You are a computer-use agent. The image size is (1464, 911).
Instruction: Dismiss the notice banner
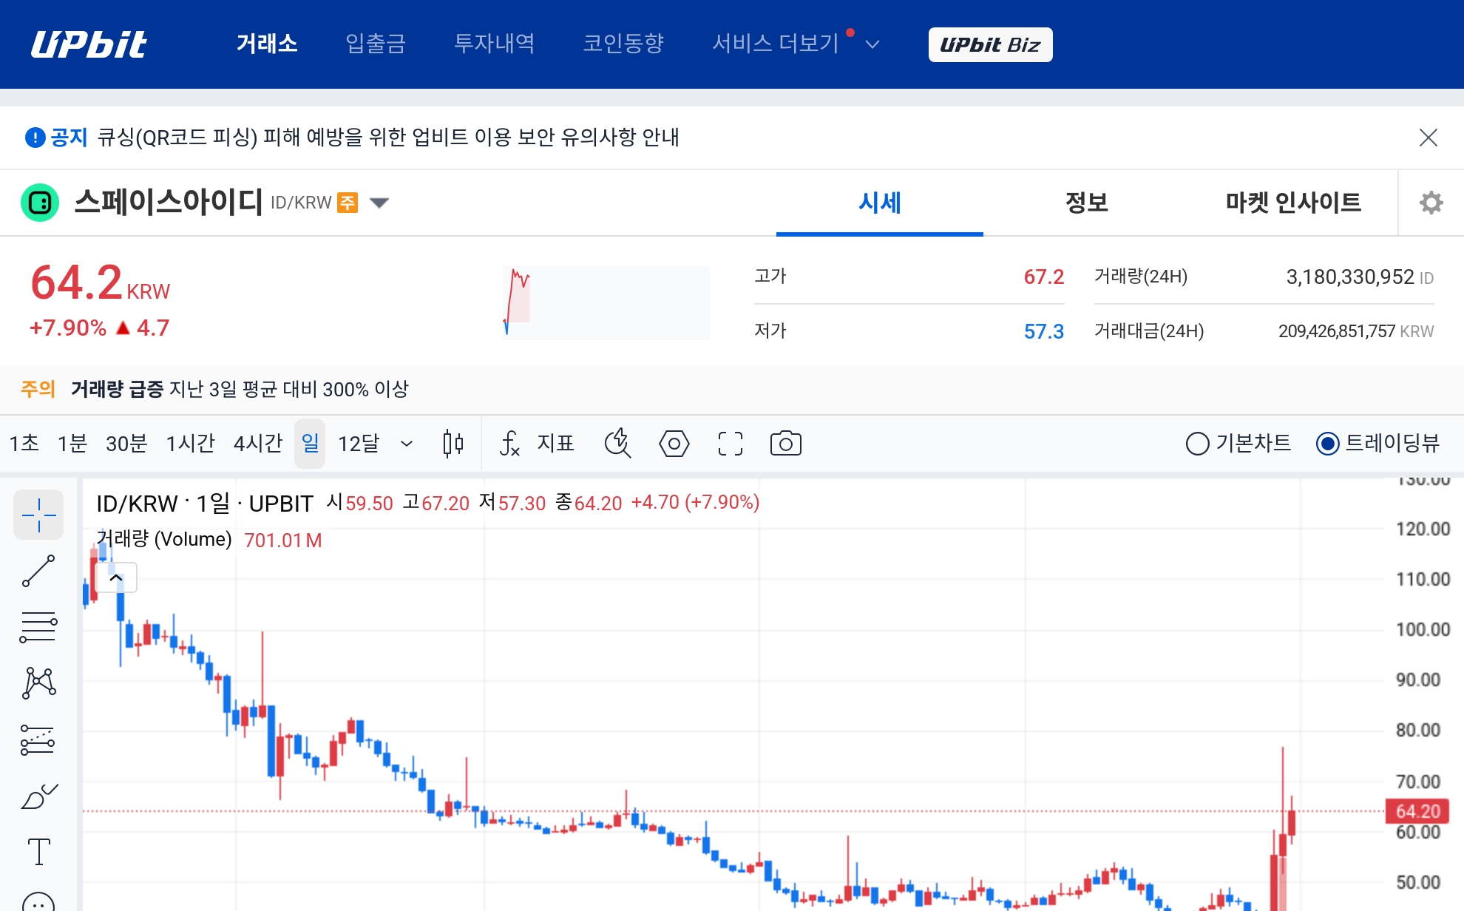coord(1428,138)
